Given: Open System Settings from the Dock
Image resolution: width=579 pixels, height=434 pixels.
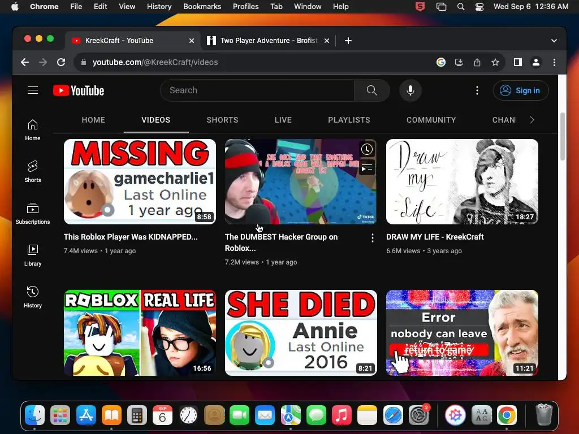Looking at the screenshot, I should click(x=418, y=415).
